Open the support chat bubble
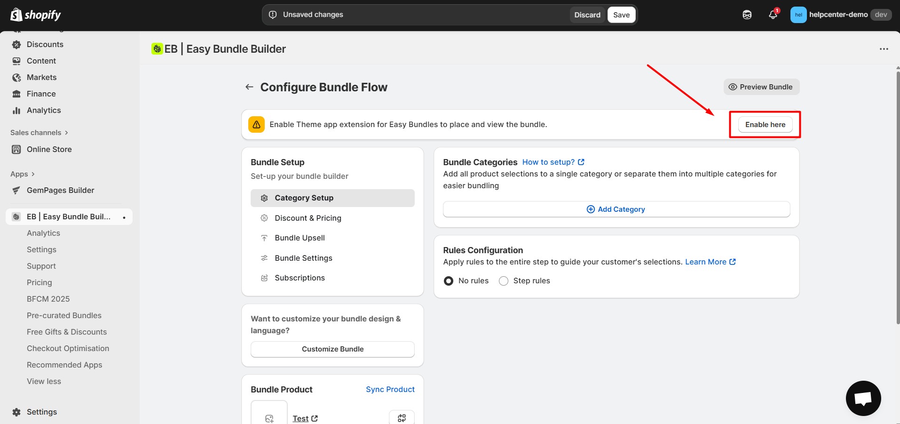The image size is (900, 424). 863,398
